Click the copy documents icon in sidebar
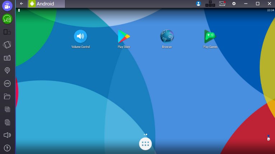Viewport: 275px width, 154px height. pos(7,109)
